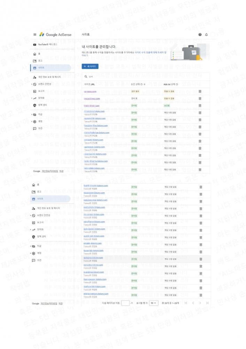
Task: Open YouTube용 애드센스 in the sidebar
Action: tap(45, 45)
